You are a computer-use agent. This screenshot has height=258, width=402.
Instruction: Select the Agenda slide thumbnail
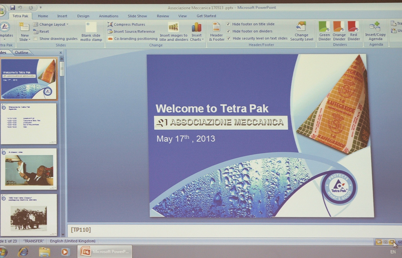[x=29, y=124]
